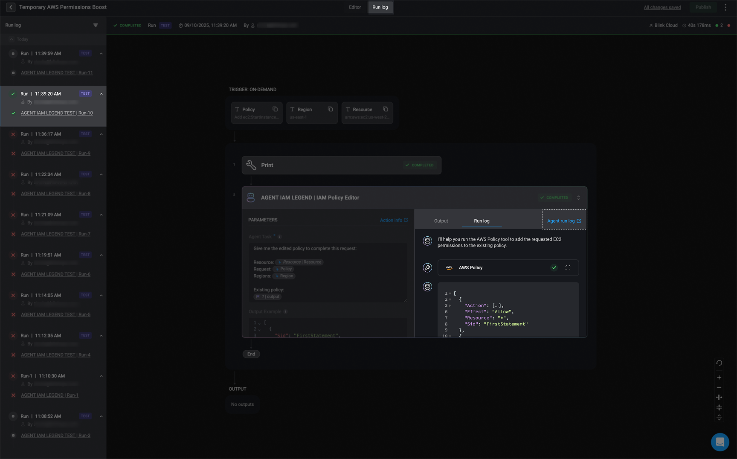Click the Region variable chip in Agent Task
The height and width of the screenshot is (459, 737).
point(284,276)
